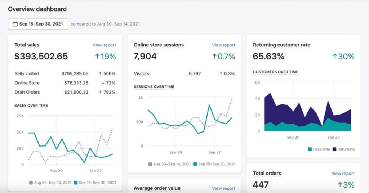Open the Sep 15–Sep 30, 2021 date picker
Screen dimensions: 369x193
pos(38,24)
